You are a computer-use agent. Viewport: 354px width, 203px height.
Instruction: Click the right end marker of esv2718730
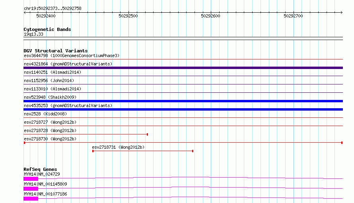[x=342, y=143]
